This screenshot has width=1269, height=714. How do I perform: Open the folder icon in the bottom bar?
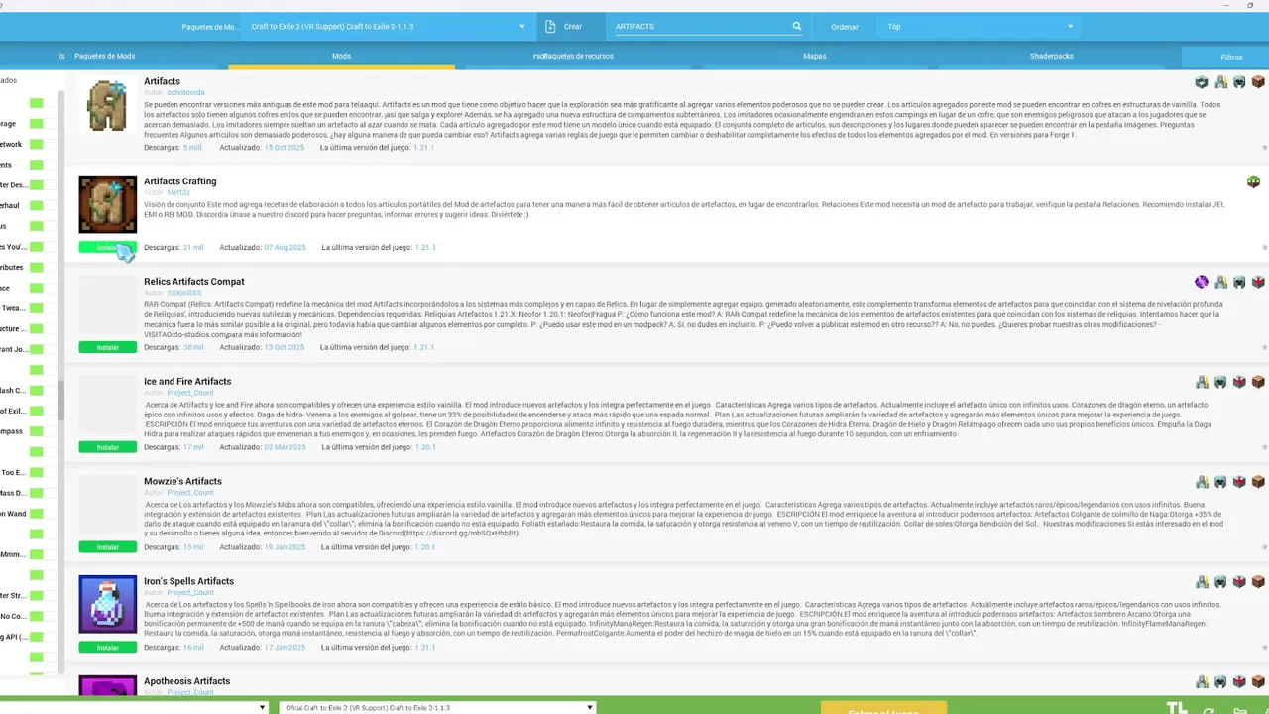1239,710
